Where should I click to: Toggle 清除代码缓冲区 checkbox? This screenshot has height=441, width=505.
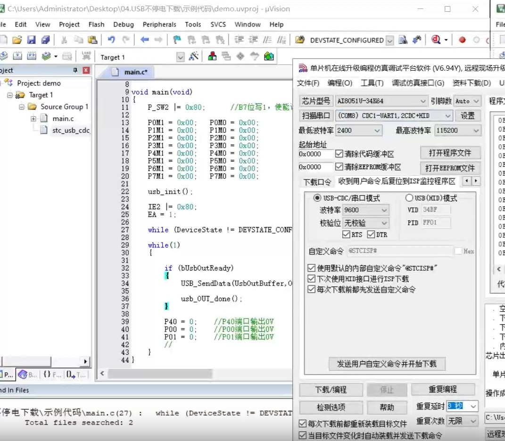(339, 154)
